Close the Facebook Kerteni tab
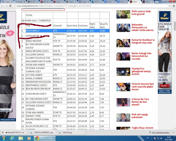 [x=12, y=2]
